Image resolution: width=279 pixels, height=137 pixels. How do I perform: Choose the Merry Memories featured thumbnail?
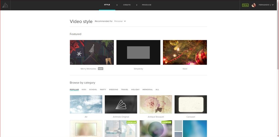tap(92, 52)
